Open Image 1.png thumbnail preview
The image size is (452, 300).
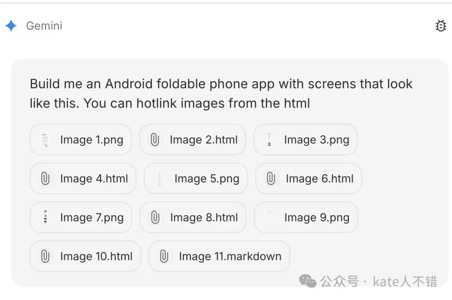pyautogui.click(x=45, y=140)
